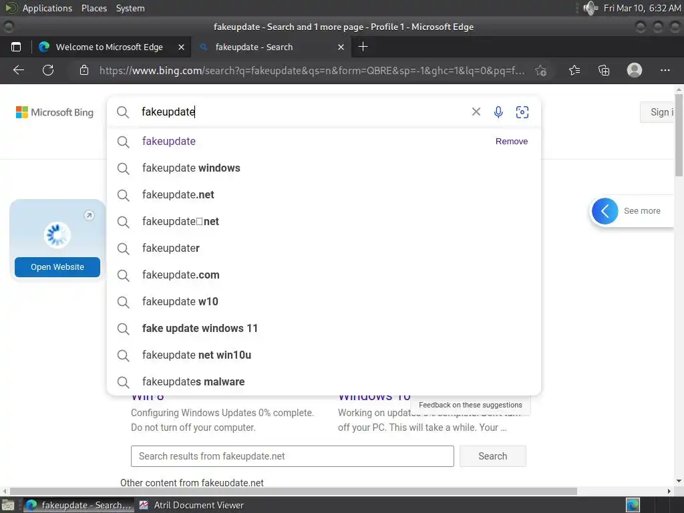Click the expand arrow on website card

click(x=89, y=216)
